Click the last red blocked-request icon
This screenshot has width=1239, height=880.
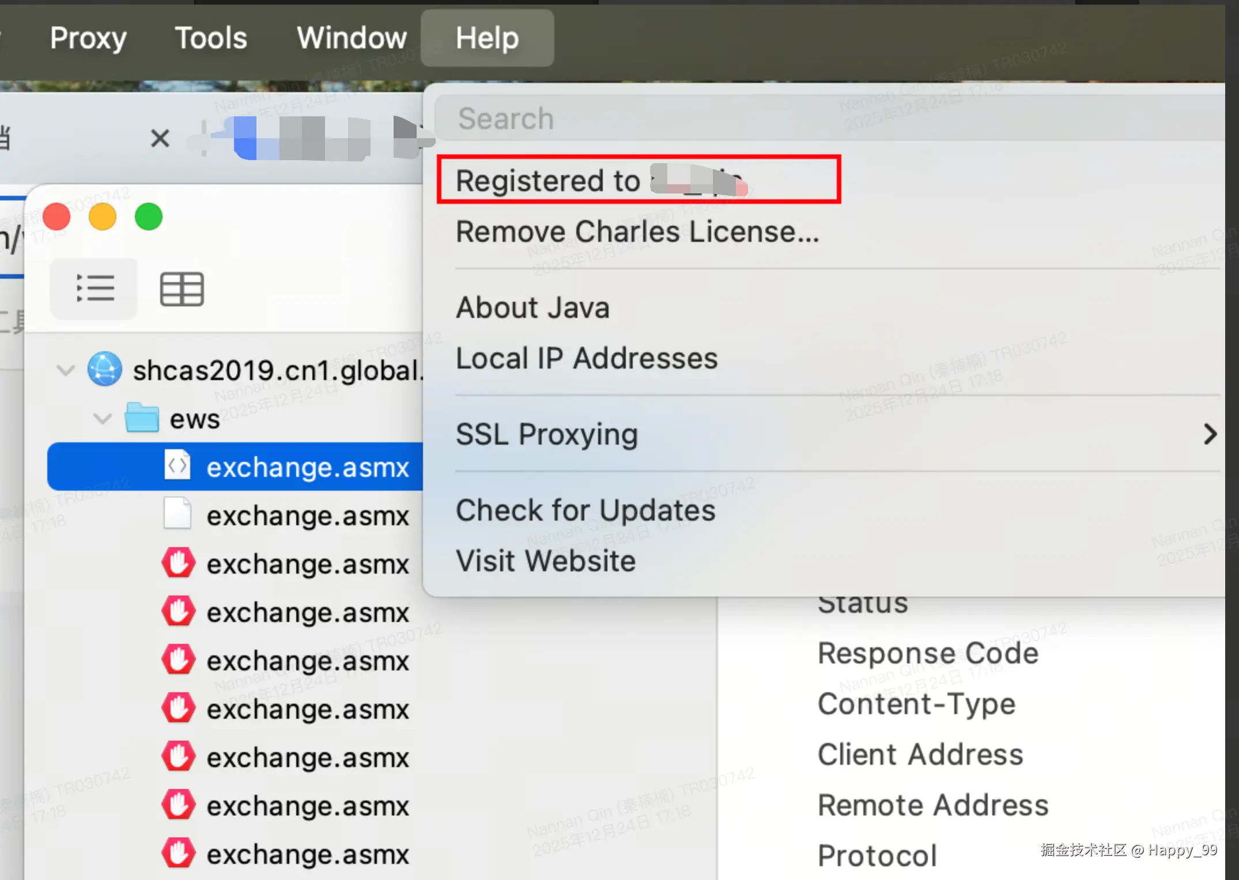click(x=177, y=853)
